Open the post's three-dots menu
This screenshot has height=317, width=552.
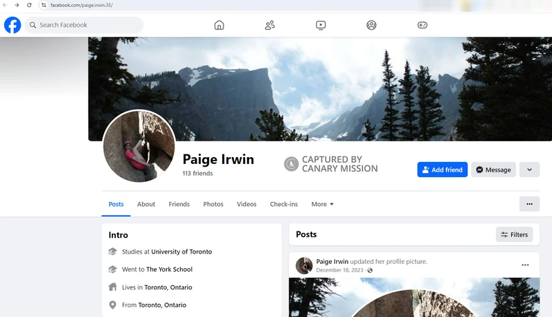(x=525, y=265)
